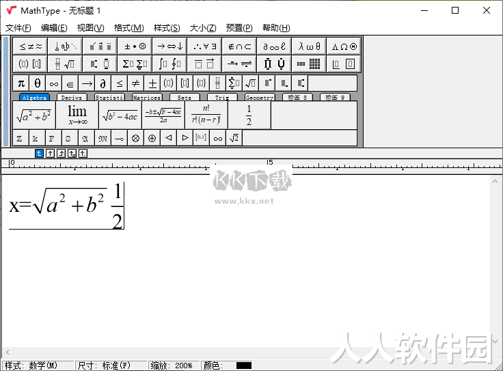Insert the double-struck Z symbol
The height and width of the screenshot is (371, 503).
click(x=21, y=138)
